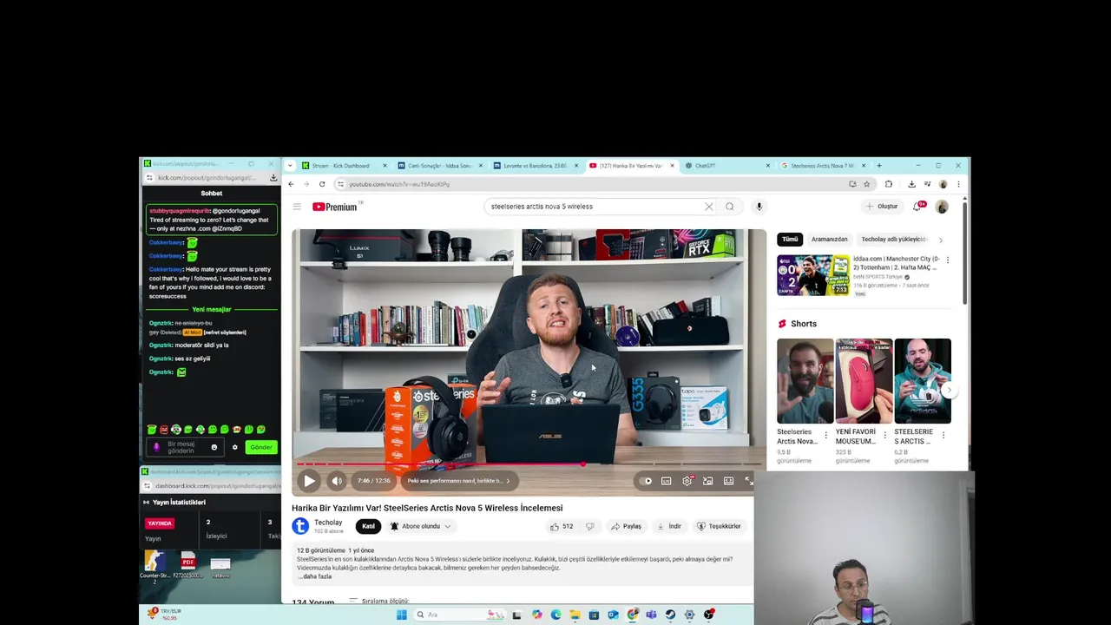Click the YouTube search input field
The image size is (1111, 625).
point(595,207)
